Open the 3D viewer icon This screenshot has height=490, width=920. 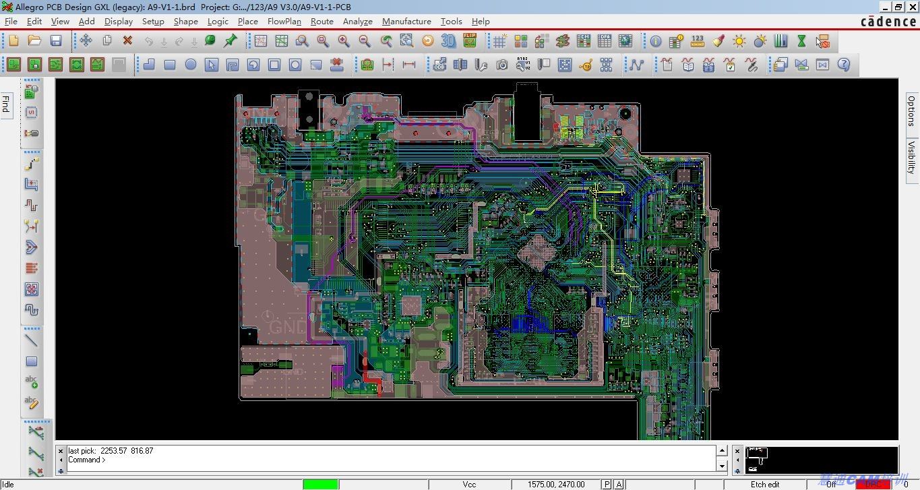pos(448,41)
